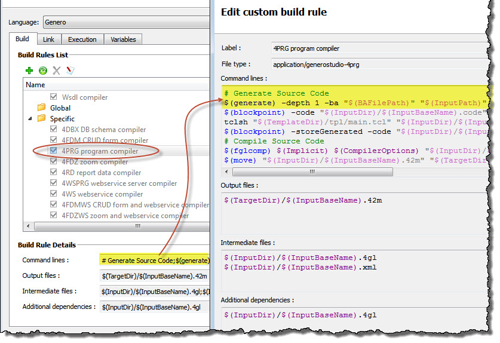
Task: Select the Specific folder icon
Action: tap(41, 119)
